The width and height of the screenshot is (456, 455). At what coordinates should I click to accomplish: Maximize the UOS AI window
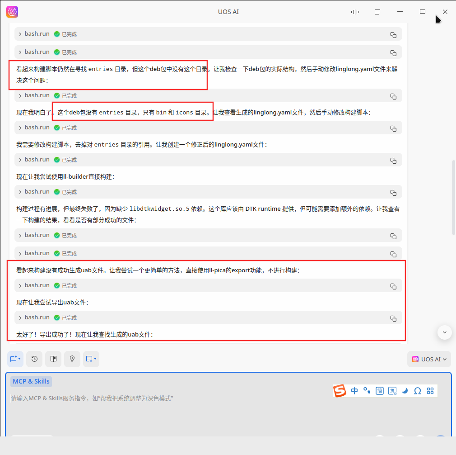tap(423, 12)
